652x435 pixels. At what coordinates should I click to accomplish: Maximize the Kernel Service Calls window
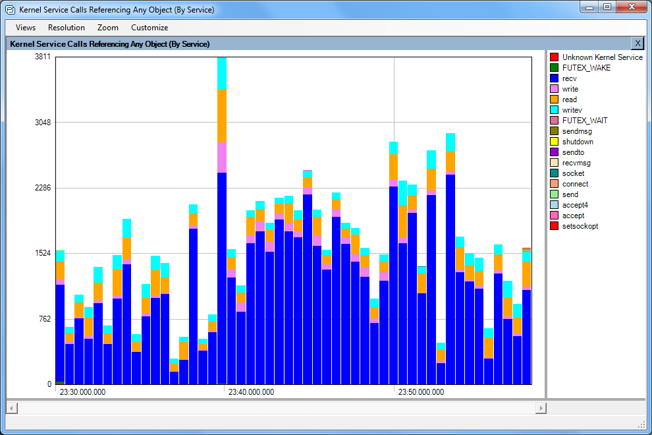pos(607,7)
